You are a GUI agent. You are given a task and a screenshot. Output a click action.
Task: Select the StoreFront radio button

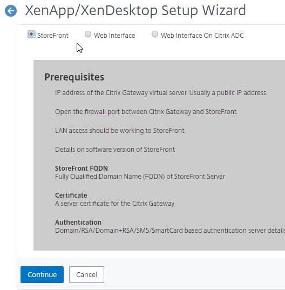[31, 35]
